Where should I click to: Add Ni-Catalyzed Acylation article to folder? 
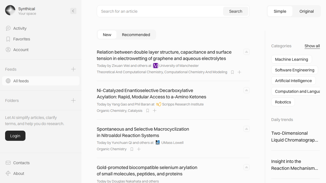[x=155, y=111]
